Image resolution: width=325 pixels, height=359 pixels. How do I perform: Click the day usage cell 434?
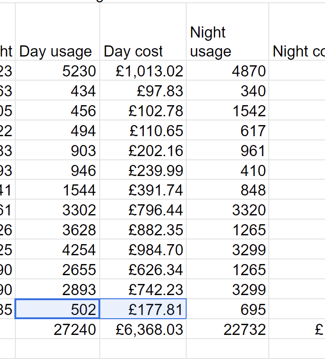[x=58, y=91]
